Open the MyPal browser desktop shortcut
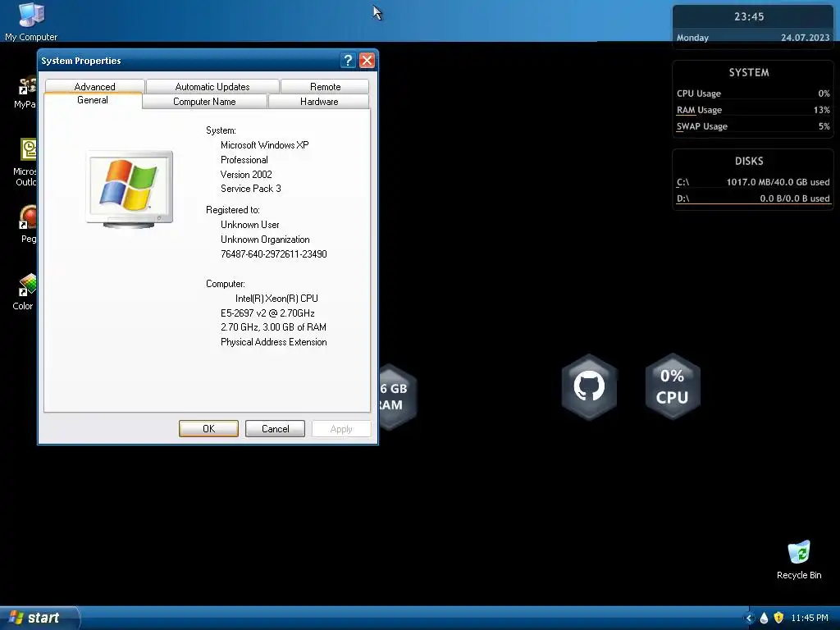The height and width of the screenshot is (630, 840). (25, 92)
